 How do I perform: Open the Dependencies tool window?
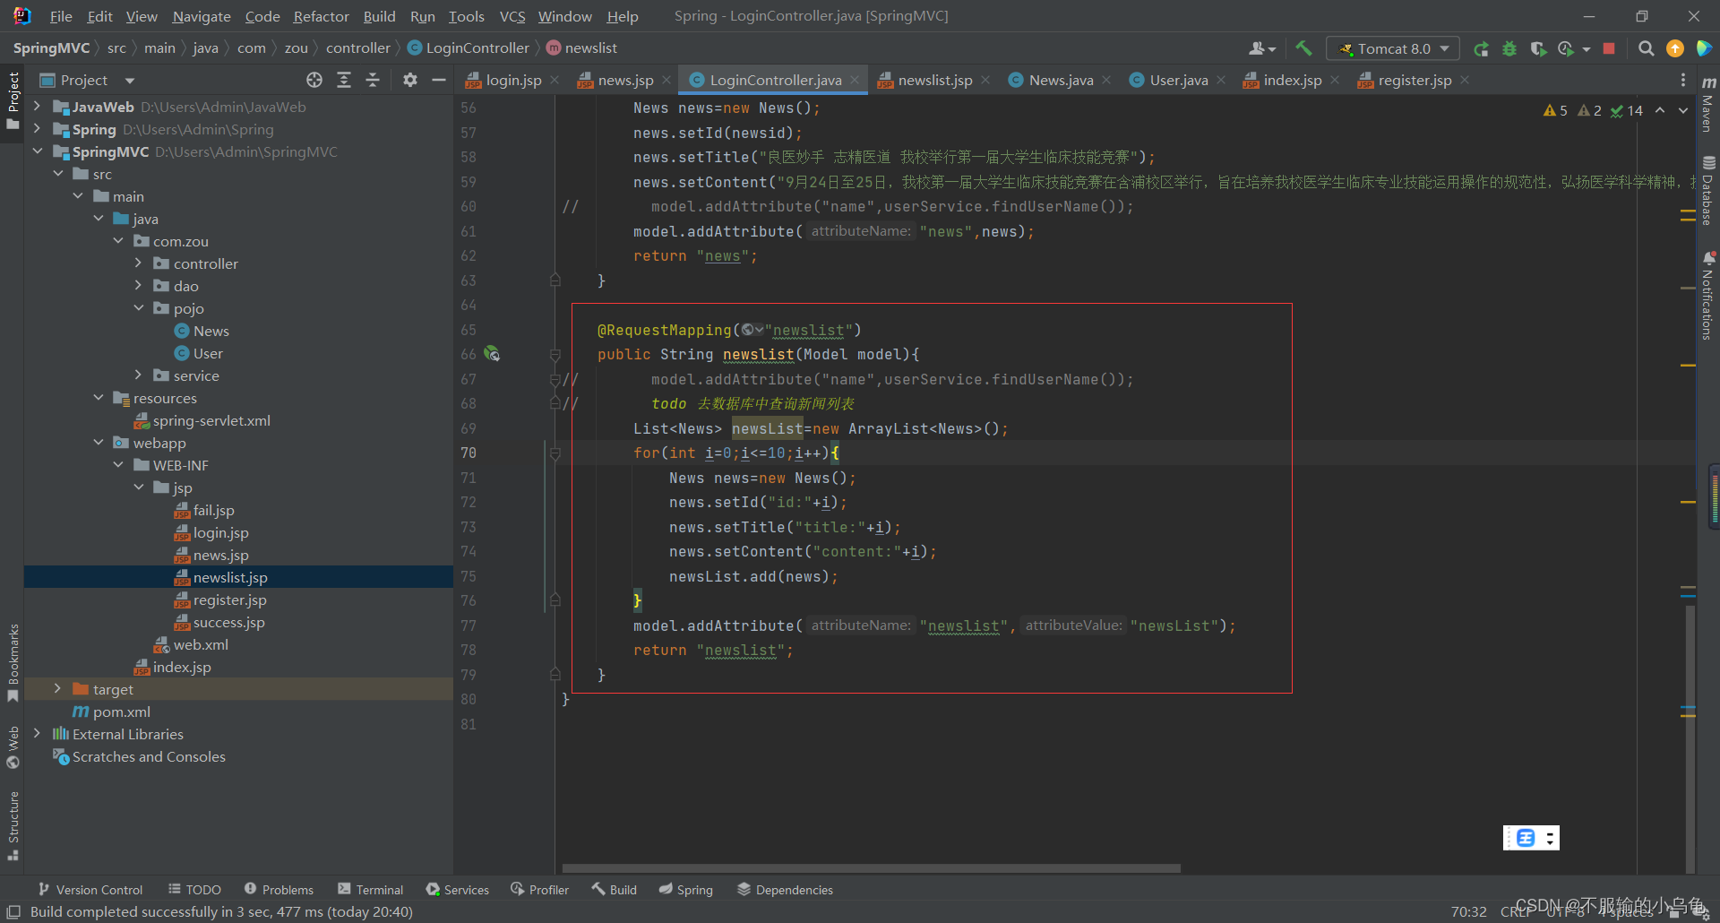point(785,890)
